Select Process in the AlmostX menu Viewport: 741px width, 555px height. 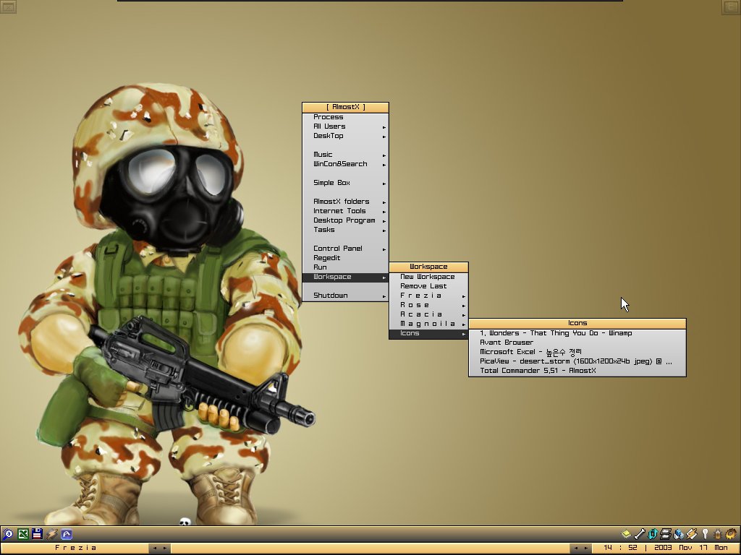coord(345,117)
